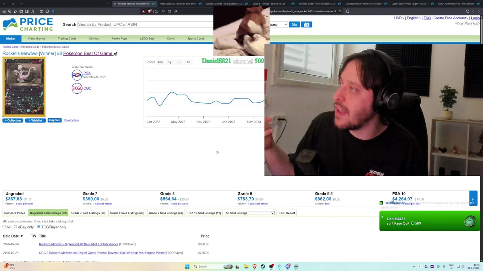Open POP Report tab
This screenshot has width=483, height=271.
(287, 213)
